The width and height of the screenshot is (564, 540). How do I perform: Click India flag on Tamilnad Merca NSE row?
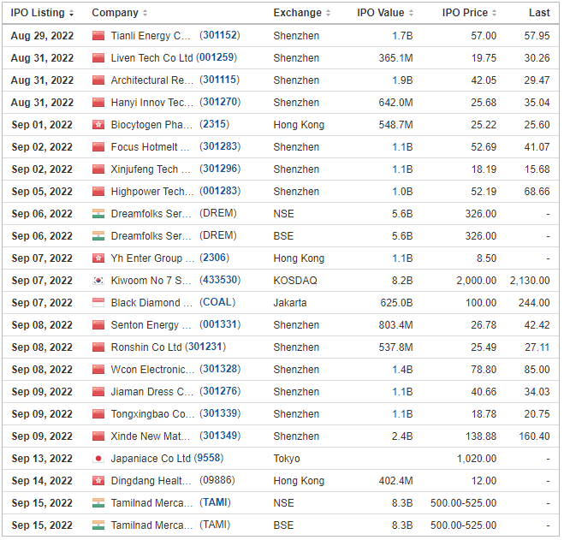coord(98,503)
